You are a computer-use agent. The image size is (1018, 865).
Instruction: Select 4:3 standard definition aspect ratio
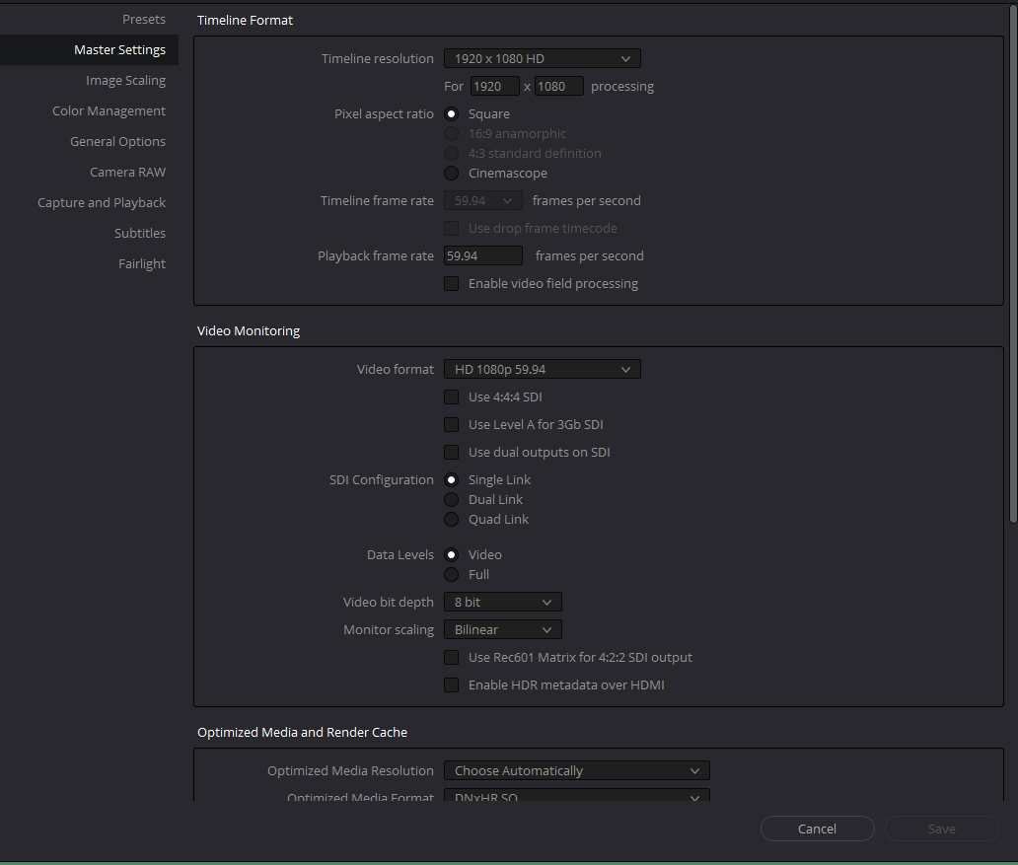tap(451, 153)
